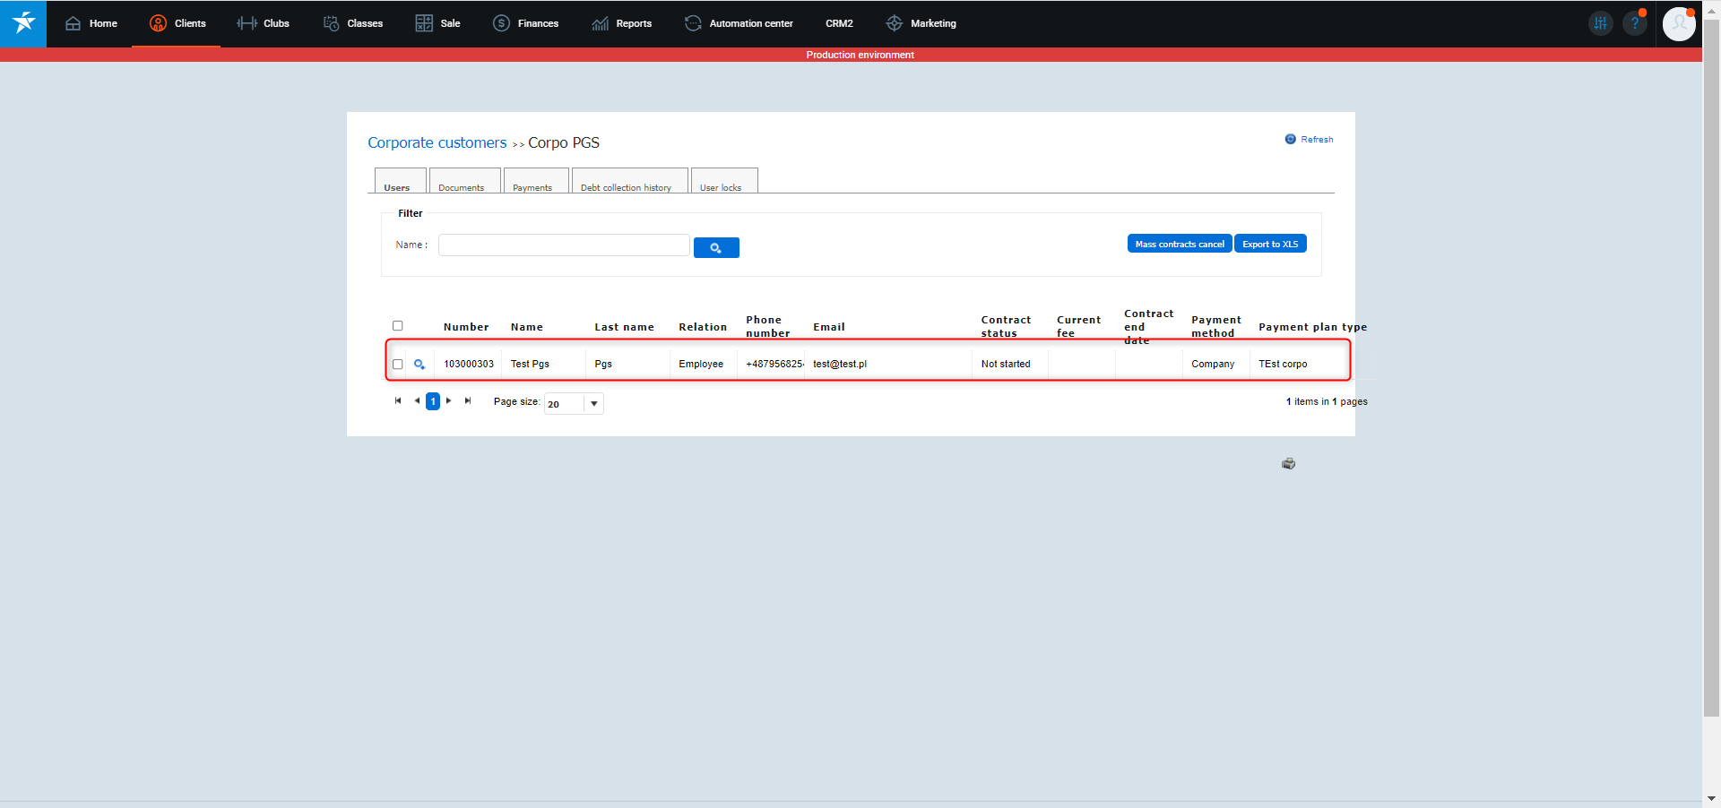Open the Finances menu
This screenshot has height=808, width=1721.
[526, 23]
